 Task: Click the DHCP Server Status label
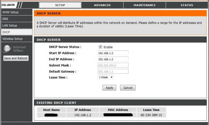[x=65, y=47]
